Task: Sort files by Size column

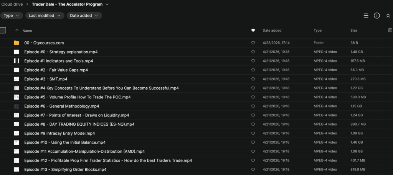Action: (x=353, y=31)
